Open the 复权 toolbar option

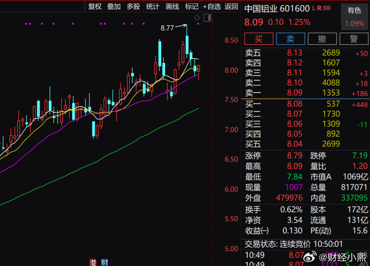pyautogui.click(x=95, y=7)
